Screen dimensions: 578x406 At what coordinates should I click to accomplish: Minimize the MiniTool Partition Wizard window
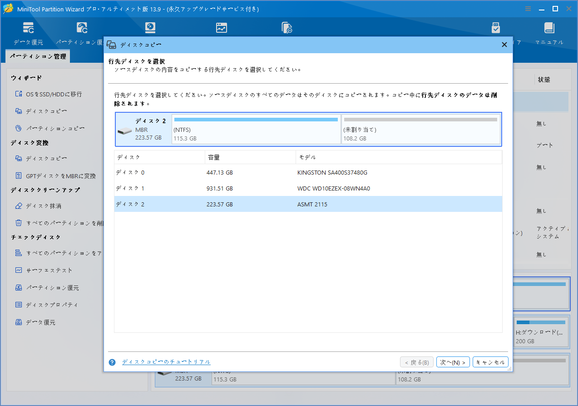pyautogui.click(x=542, y=9)
